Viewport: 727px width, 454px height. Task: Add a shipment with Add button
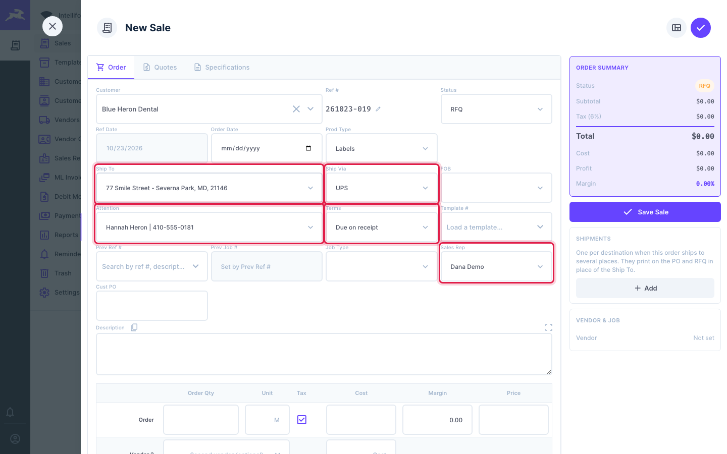pyautogui.click(x=645, y=288)
